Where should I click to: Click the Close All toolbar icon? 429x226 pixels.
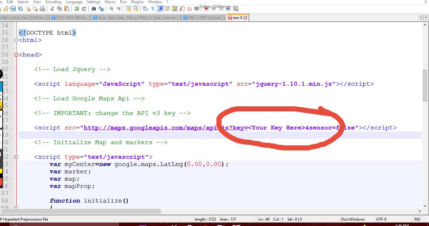coord(35,9)
